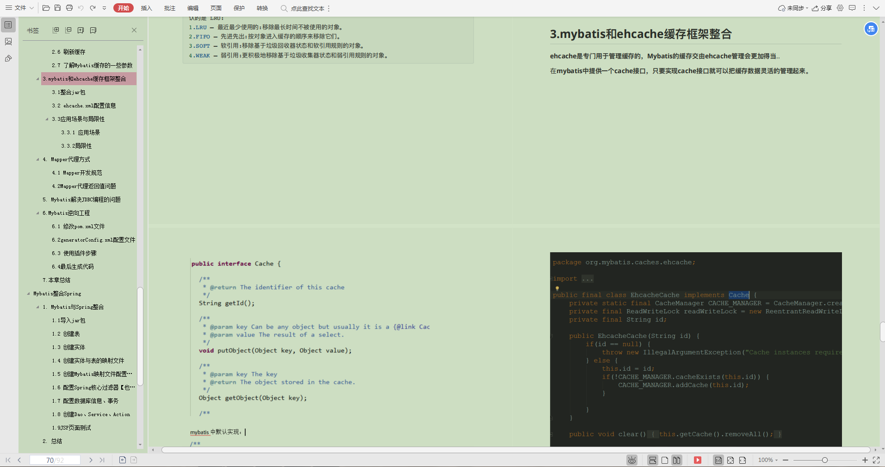This screenshot has width=885, height=467.
Task: Click the redo arrow icon
Action: click(93, 8)
